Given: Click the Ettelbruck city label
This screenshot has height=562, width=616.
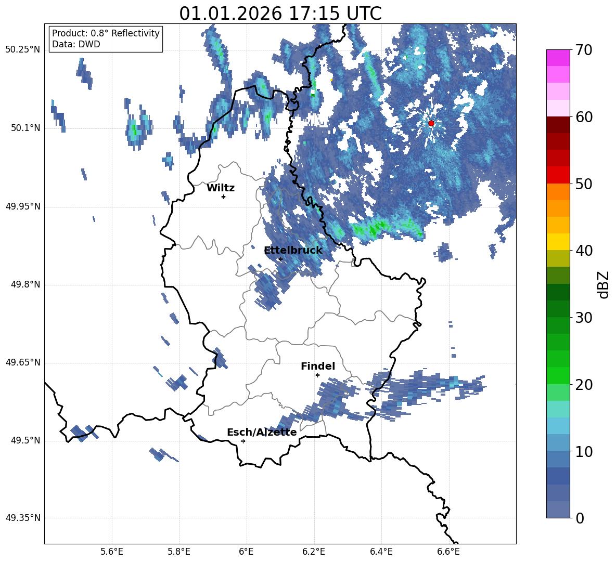Looking at the screenshot, I should tap(293, 250).
